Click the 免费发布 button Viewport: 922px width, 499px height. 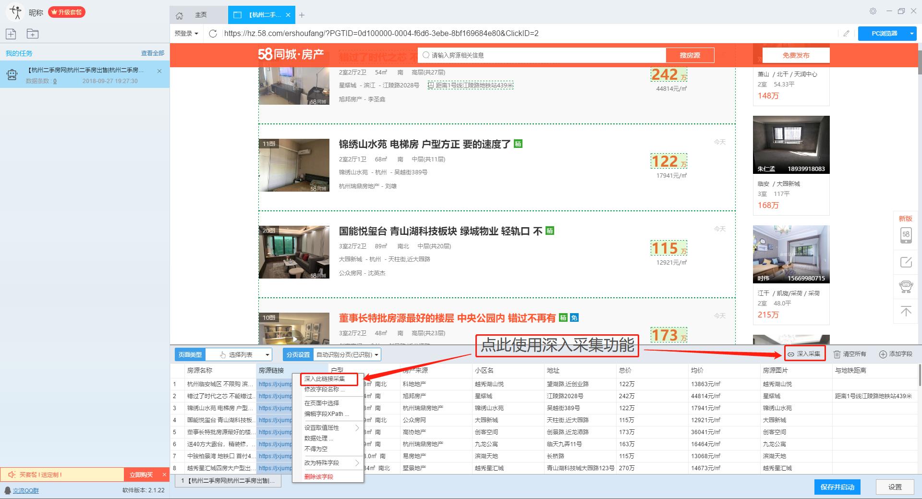point(796,55)
